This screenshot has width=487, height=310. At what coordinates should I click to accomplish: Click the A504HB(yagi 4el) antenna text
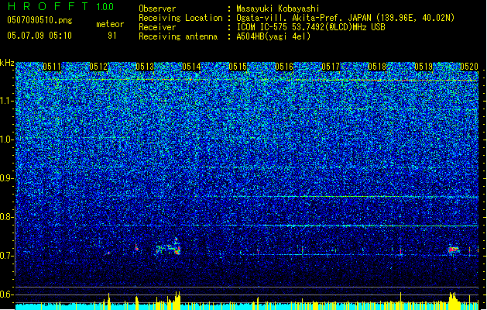pos(273,36)
